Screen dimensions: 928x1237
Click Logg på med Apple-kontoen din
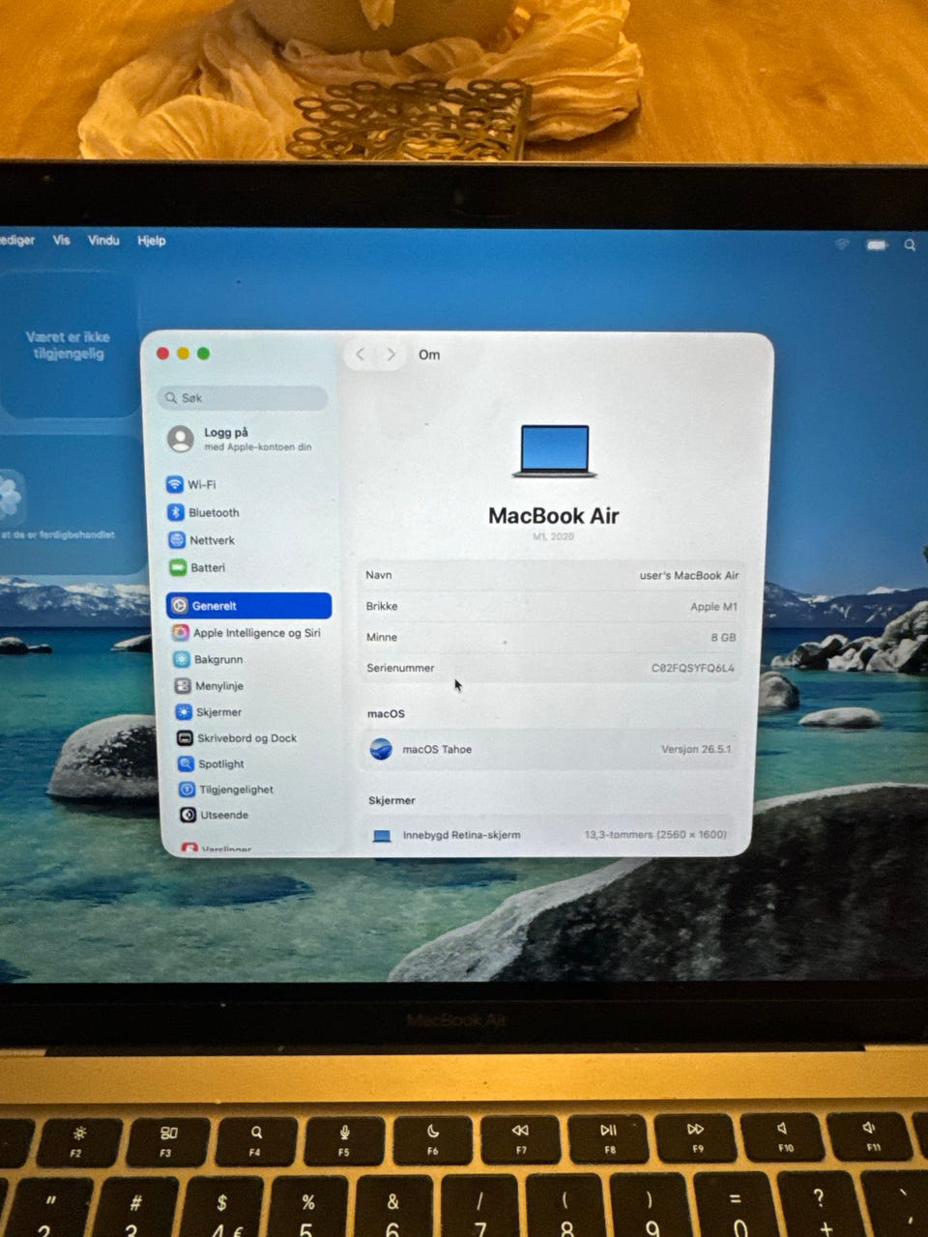[x=241, y=439]
